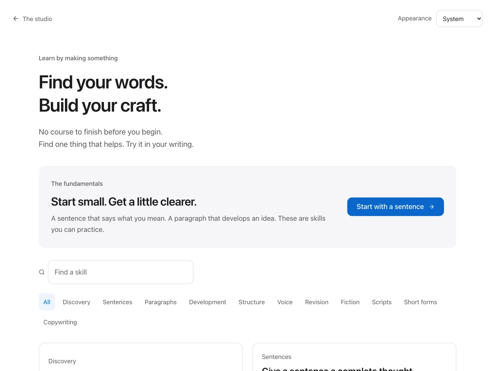Screen dimensions: 495x371
Task: Go back to The studio link
Action: click(32, 19)
